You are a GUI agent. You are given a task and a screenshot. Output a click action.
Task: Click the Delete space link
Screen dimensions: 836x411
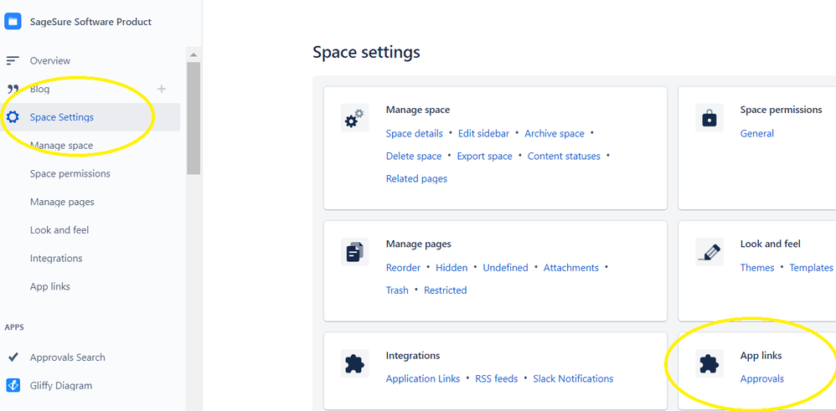tap(414, 157)
